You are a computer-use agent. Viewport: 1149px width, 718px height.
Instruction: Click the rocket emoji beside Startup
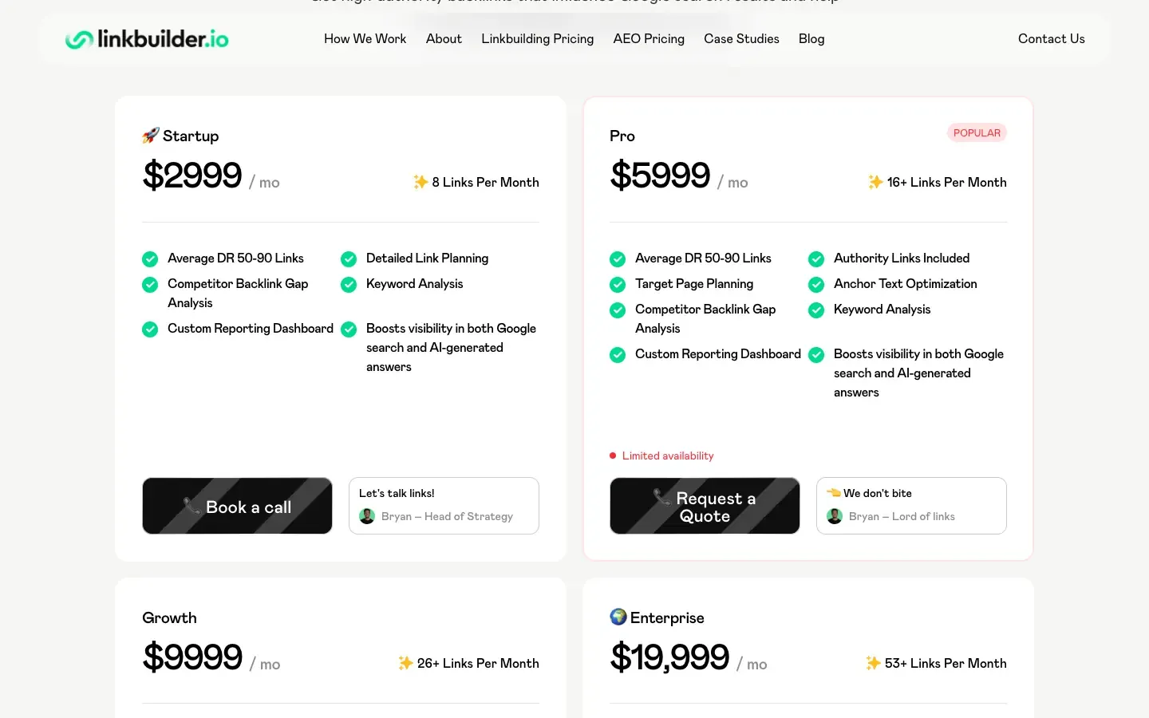point(151,136)
